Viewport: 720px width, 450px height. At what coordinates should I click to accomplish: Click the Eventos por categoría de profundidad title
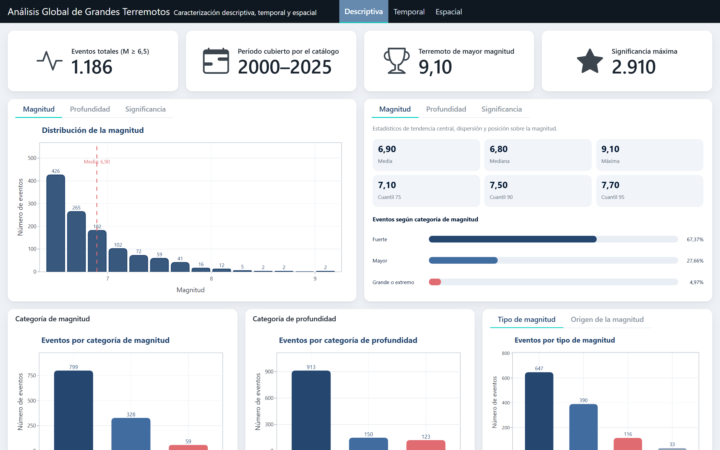(348, 340)
